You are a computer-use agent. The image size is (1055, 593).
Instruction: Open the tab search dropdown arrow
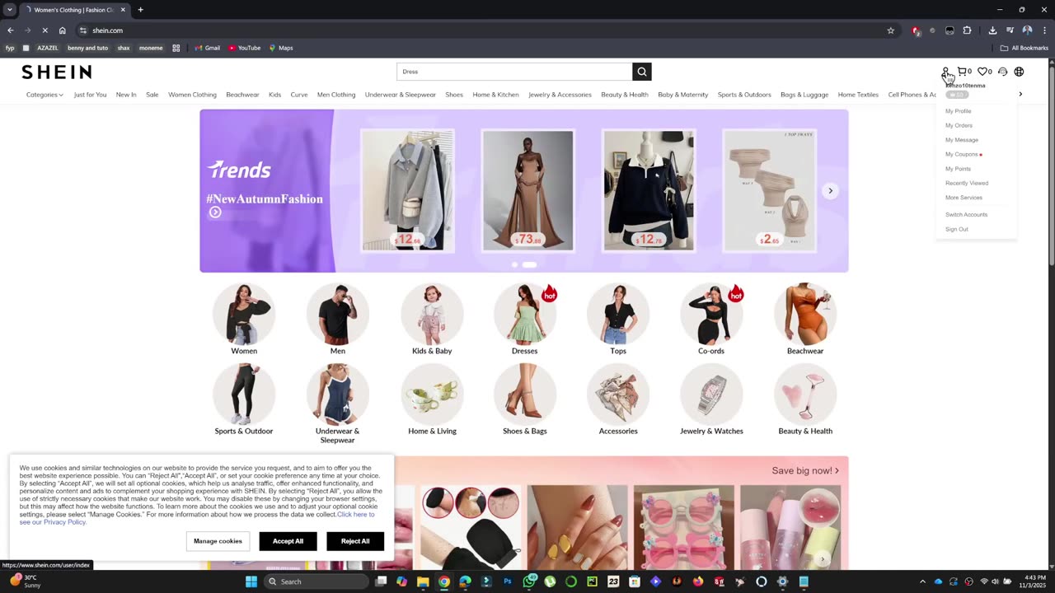pos(10,10)
